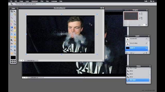Select the Sponge tool
165x92 pixels.
(15, 37)
